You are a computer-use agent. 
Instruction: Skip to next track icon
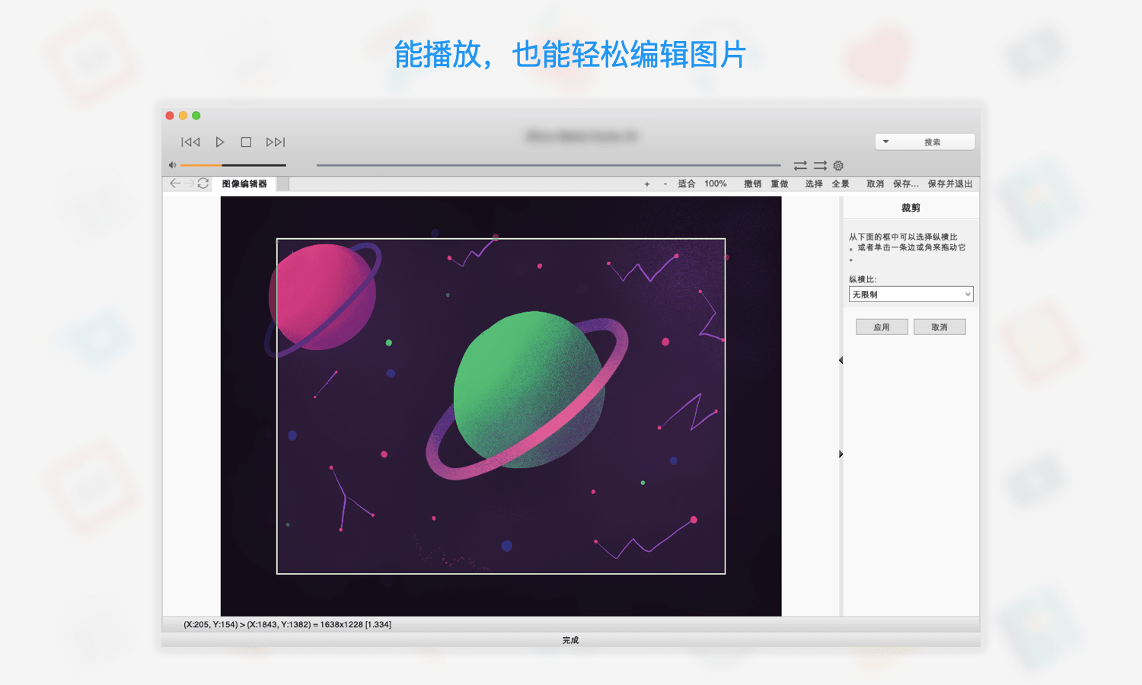click(275, 142)
